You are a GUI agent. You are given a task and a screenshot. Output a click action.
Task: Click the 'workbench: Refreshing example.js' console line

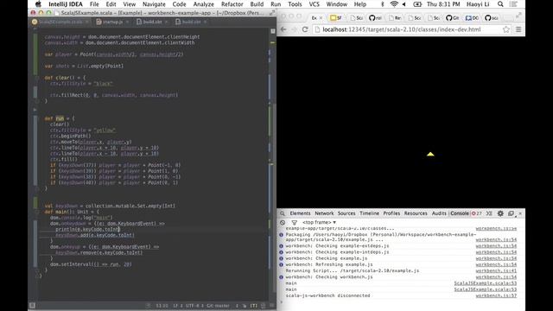click(x=329, y=264)
